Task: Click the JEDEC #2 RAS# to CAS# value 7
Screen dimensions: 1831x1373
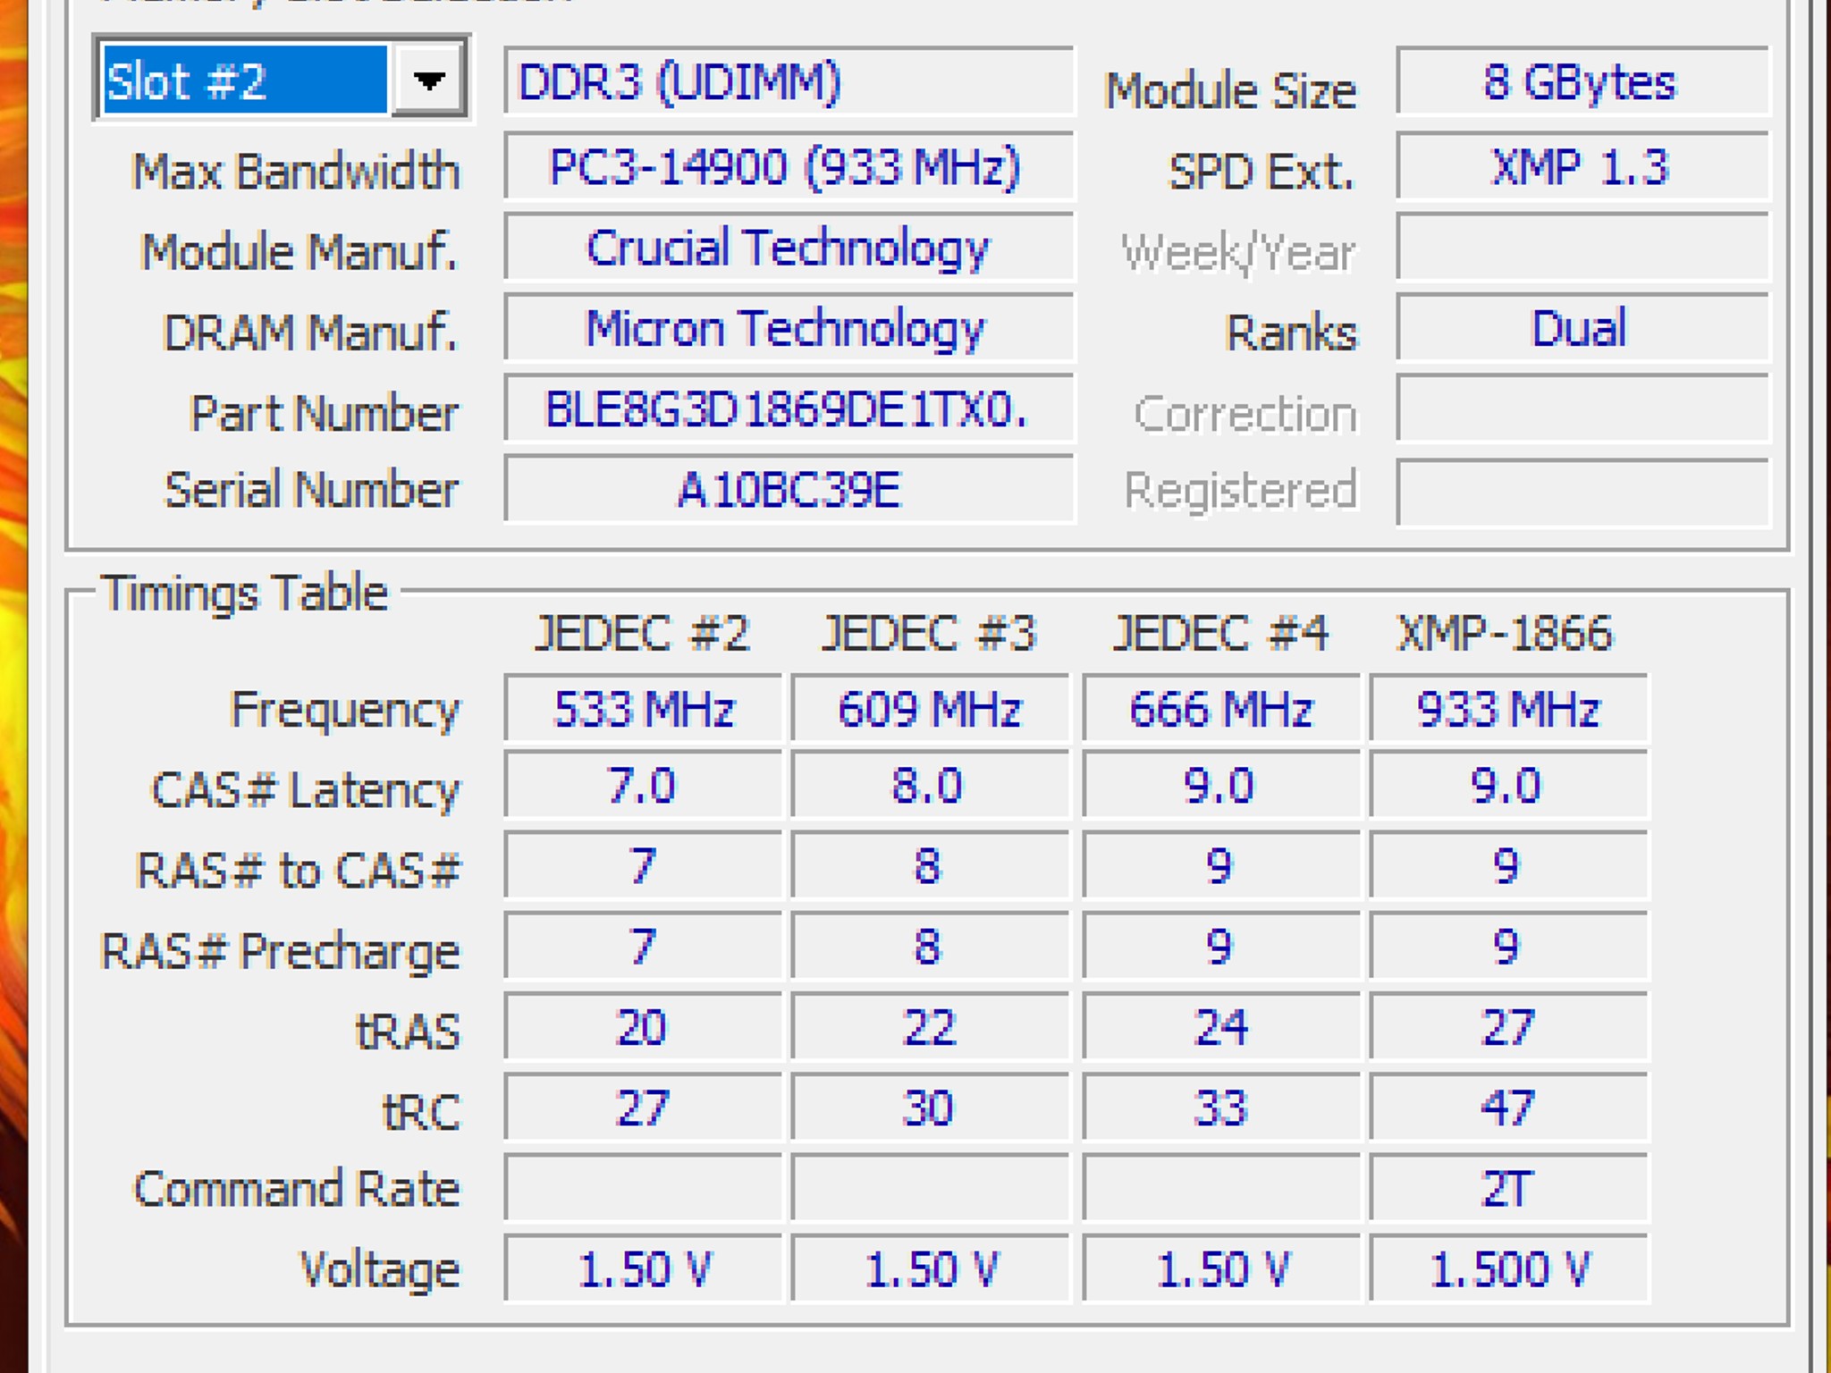Action: (x=643, y=865)
